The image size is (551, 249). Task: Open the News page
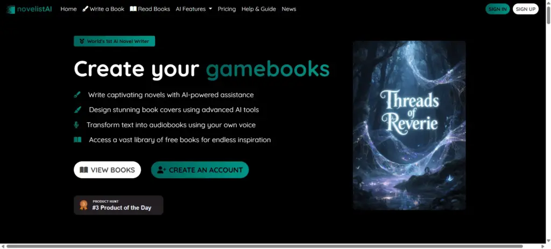[x=289, y=9]
